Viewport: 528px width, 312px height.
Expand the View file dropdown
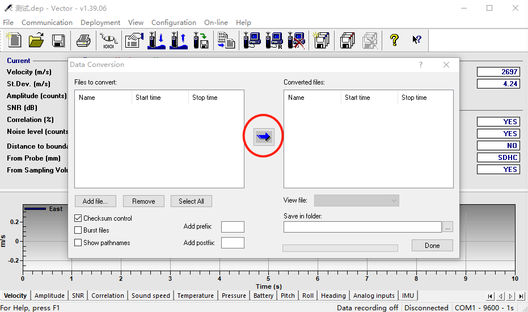pos(356,201)
